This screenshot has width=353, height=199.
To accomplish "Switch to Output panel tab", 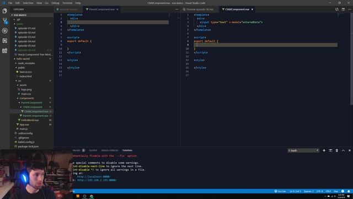I will pos(93,150).
